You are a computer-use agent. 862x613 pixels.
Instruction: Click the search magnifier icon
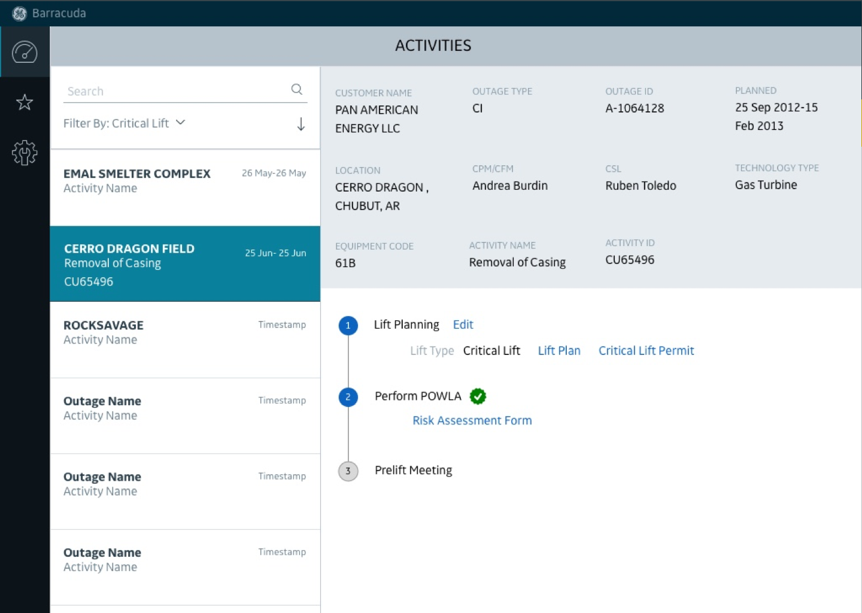click(x=297, y=90)
